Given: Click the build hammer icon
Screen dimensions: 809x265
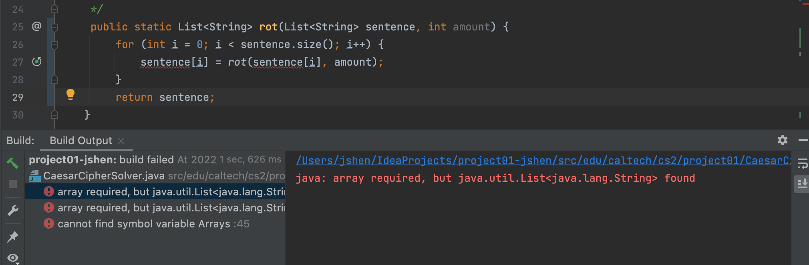Looking at the screenshot, I should tap(12, 163).
